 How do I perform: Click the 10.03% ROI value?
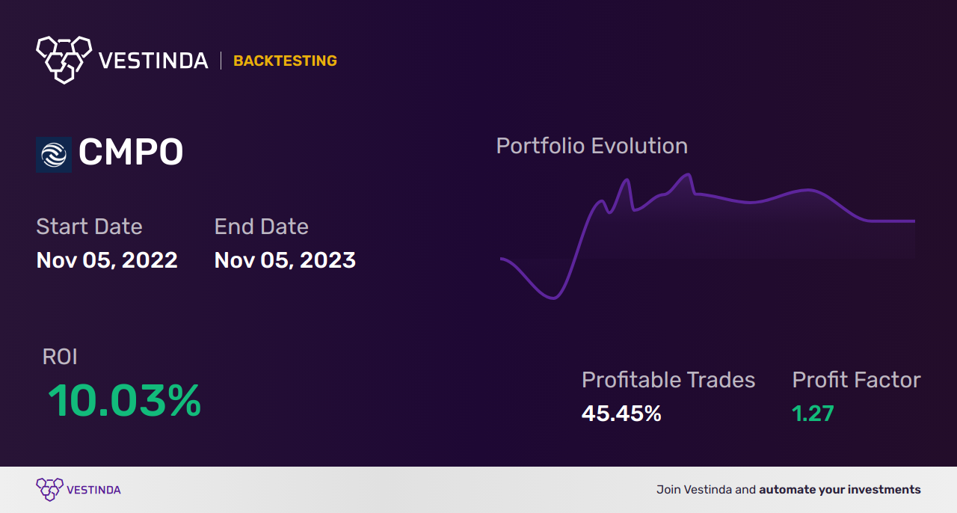coord(124,401)
